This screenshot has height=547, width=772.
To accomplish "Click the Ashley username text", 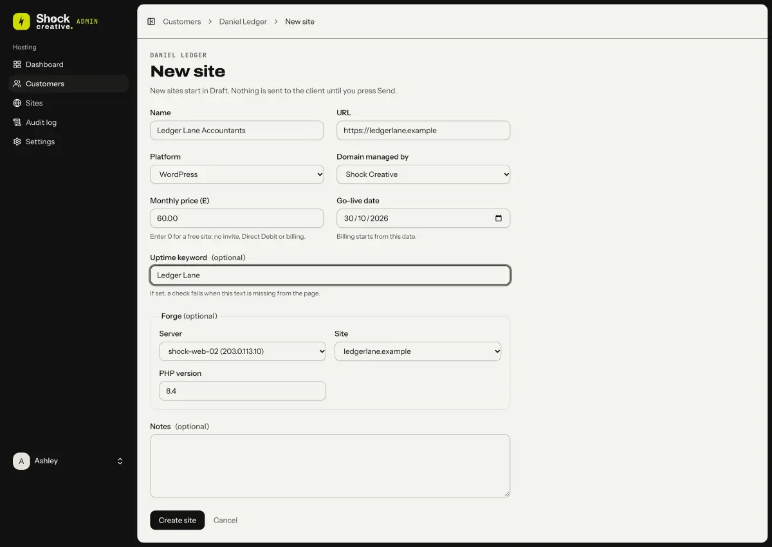I will (x=46, y=461).
